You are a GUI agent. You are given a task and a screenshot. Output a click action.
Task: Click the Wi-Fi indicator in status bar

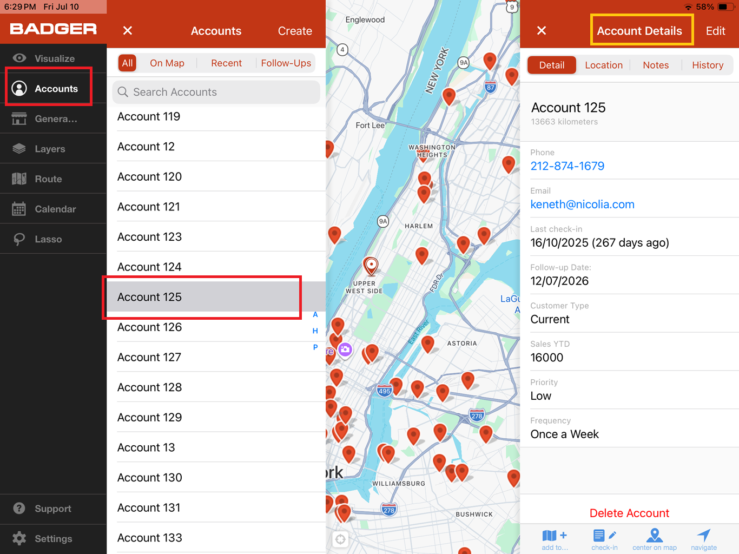(689, 7)
